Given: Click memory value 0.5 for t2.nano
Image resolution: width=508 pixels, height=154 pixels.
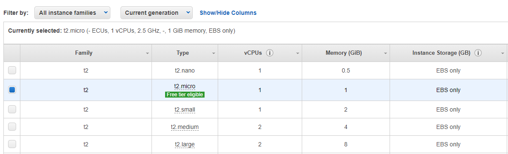Looking at the screenshot, I should pyautogui.click(x=346, y=70).
